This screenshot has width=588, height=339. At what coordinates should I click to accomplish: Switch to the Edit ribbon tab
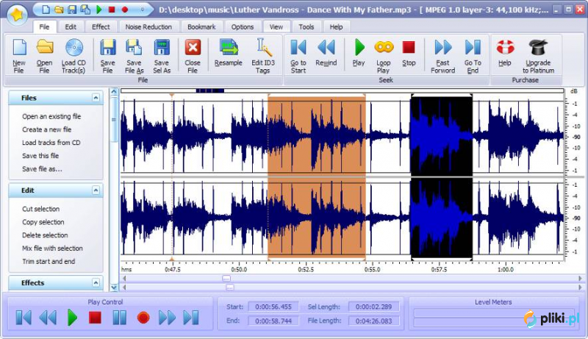pyautogui.click(x=71, y=27)
